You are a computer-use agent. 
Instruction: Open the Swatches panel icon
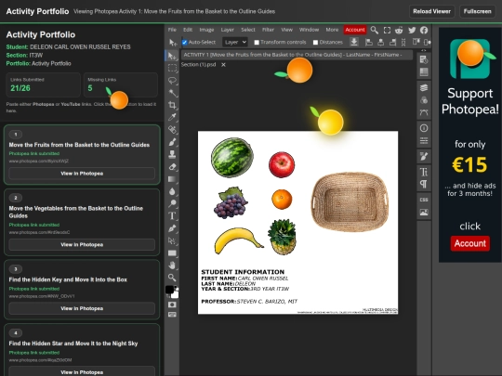pos(424,71)
